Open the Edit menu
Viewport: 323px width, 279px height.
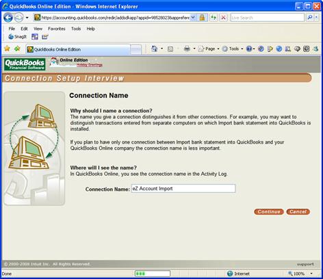tap(24, 29)
